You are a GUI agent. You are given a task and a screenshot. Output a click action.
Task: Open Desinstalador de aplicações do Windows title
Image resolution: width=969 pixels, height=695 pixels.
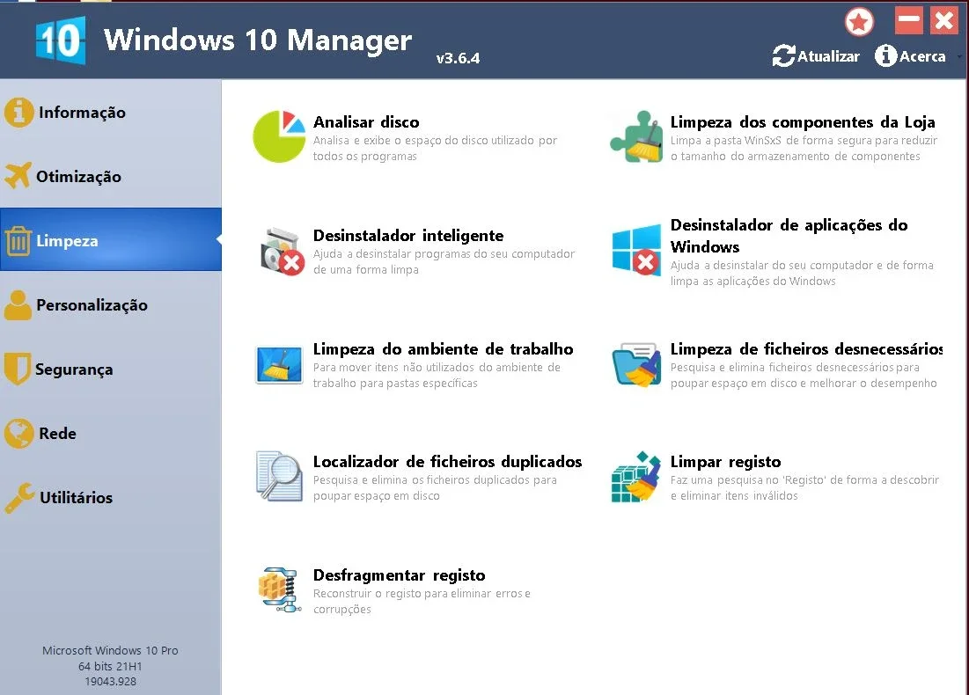click(x=789, y=236)
